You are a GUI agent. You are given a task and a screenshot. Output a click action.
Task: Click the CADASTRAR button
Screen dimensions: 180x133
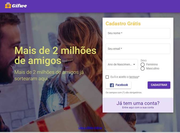coord(159,85)
